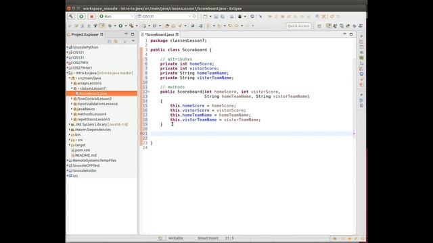
Task: Click 'package classesLesson7;' on line 1
Action: click(x=179, y=40)
